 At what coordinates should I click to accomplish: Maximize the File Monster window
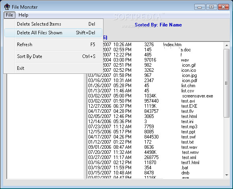[211, 7]
